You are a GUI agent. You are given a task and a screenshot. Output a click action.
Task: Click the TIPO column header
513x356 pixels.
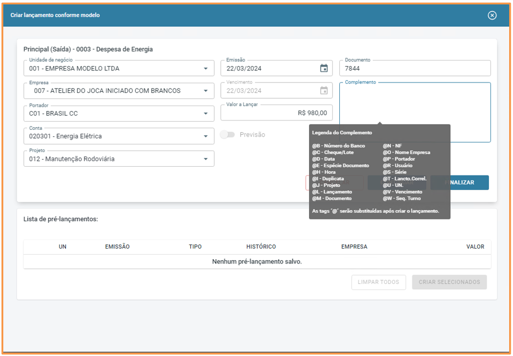coord(195,247)
